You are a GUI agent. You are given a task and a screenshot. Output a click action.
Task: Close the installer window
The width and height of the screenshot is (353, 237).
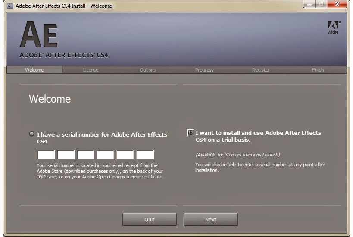point(337,4)
